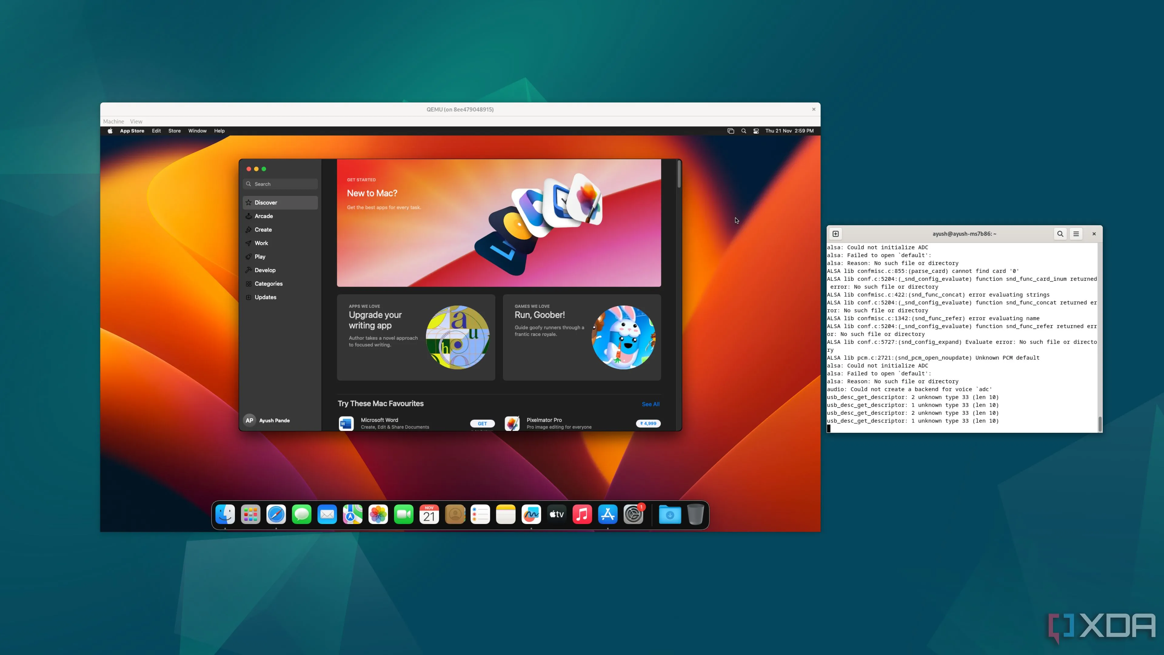
Task: Click new tab icon in terminal window
Action: (835, 234)
